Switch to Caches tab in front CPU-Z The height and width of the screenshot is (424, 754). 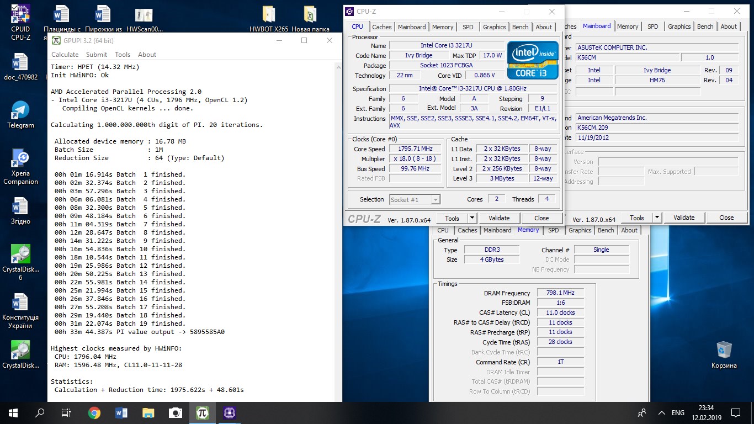click(x=381, y=27)
